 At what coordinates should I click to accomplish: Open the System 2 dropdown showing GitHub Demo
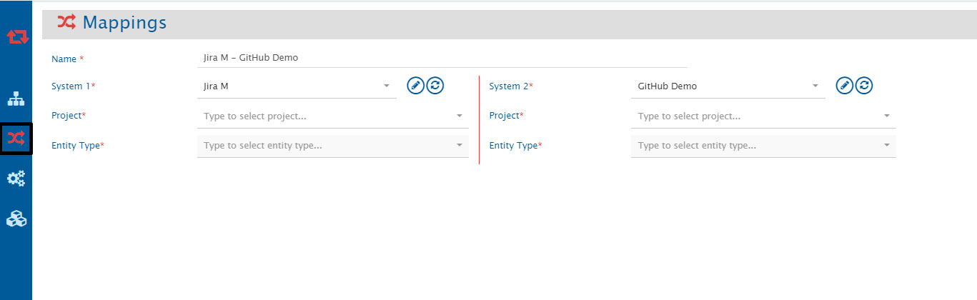(728, 86)
